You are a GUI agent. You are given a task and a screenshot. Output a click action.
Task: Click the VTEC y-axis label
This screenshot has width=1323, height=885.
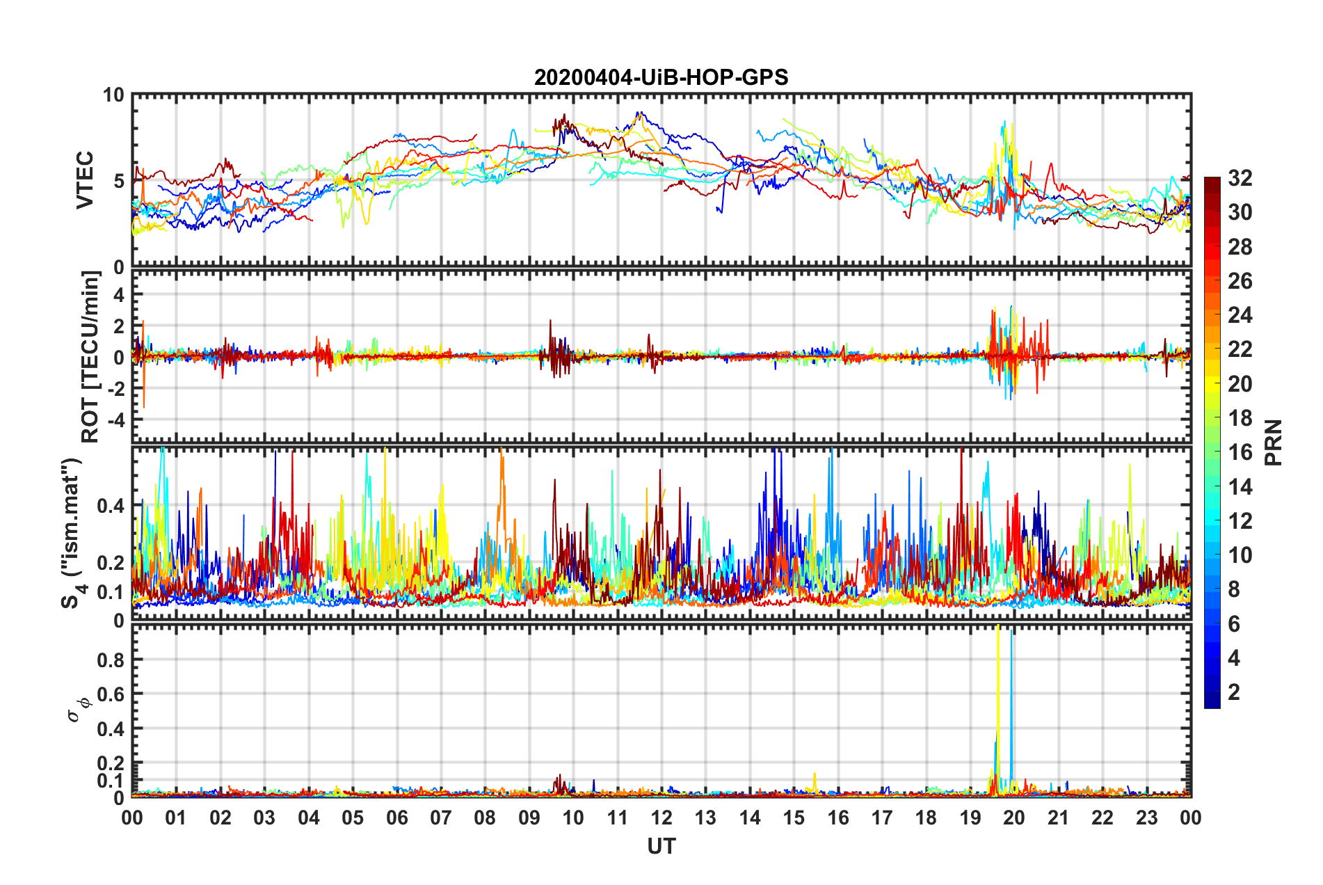point(85,181)
